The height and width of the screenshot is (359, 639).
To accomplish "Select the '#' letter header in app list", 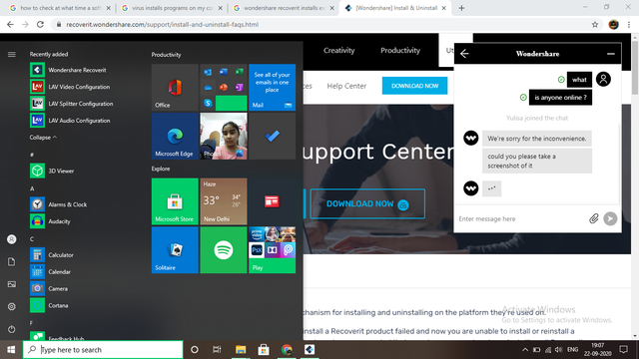I will click(x=32, y=155).
